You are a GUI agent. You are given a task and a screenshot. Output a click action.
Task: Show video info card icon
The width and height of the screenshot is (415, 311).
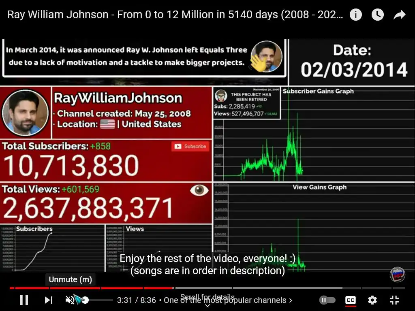(355, 15)
